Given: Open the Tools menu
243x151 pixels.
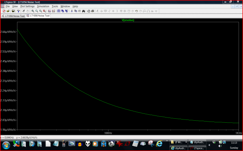Looking at the screenshot, I should pyautogui.click(x=55, y=6).
